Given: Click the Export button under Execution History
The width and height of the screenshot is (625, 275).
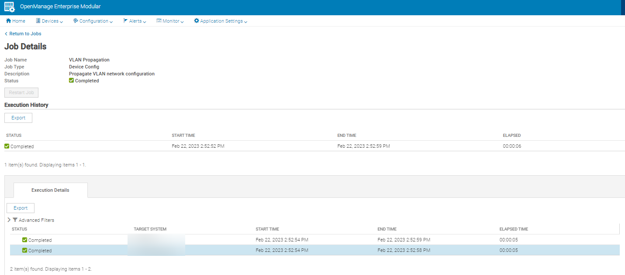Looking at the screenshot, I should 18,118.
